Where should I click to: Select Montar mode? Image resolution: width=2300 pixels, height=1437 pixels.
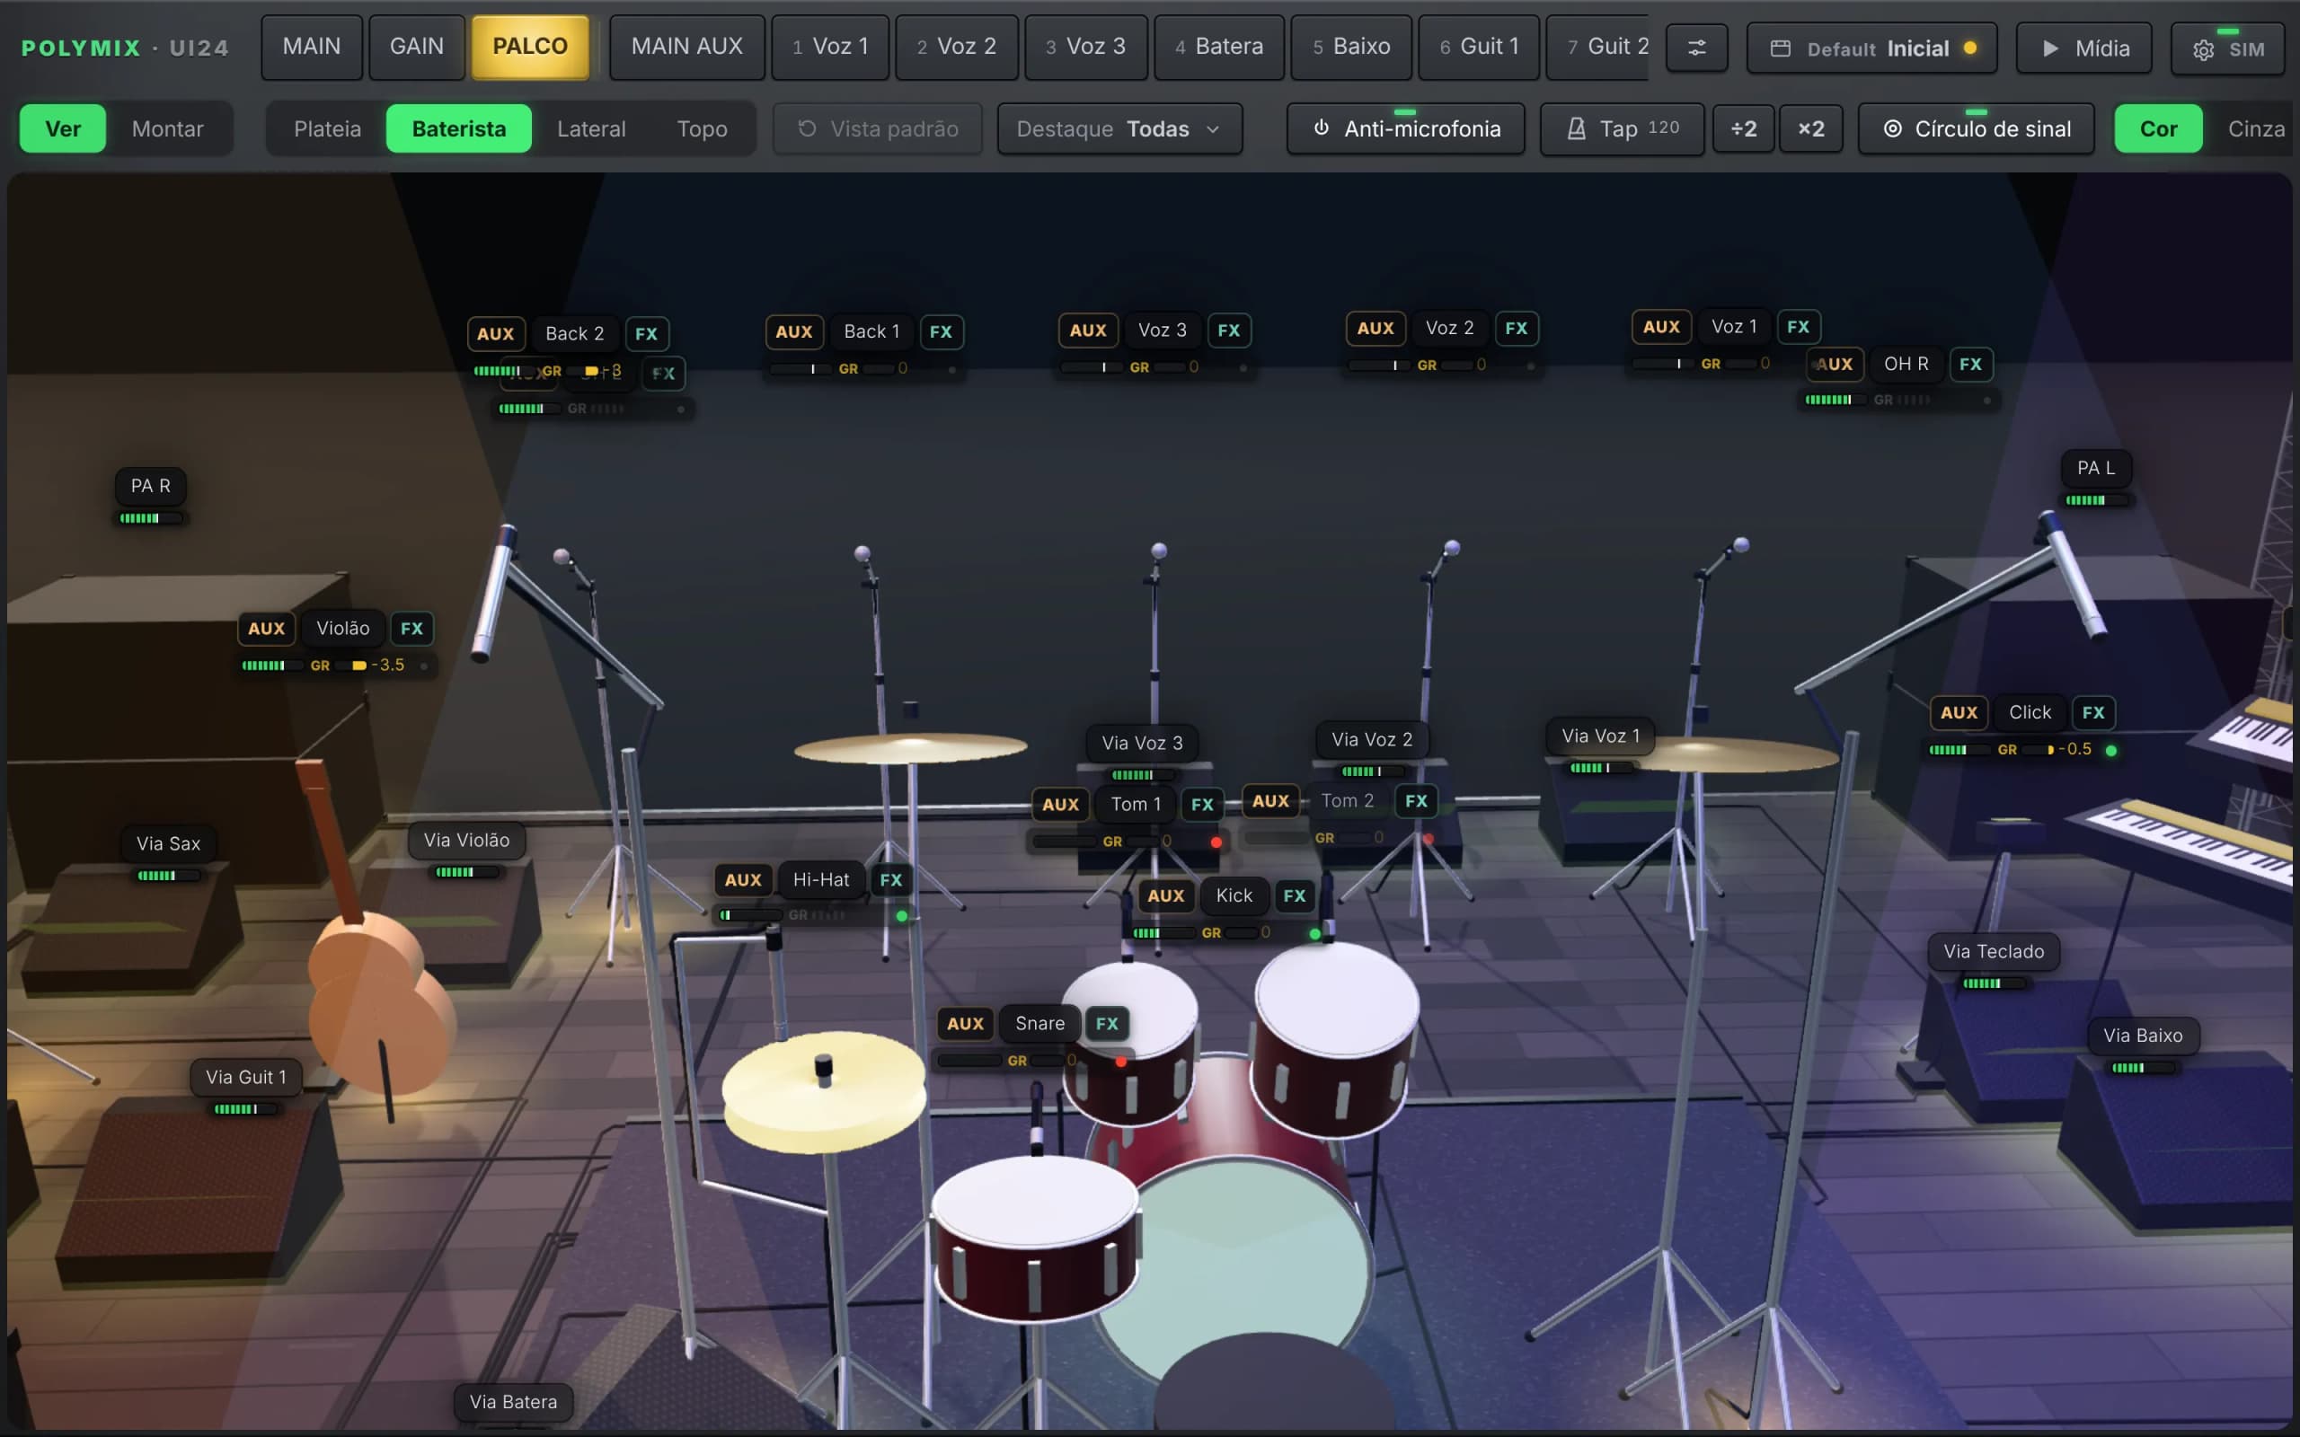coord(167,128)
